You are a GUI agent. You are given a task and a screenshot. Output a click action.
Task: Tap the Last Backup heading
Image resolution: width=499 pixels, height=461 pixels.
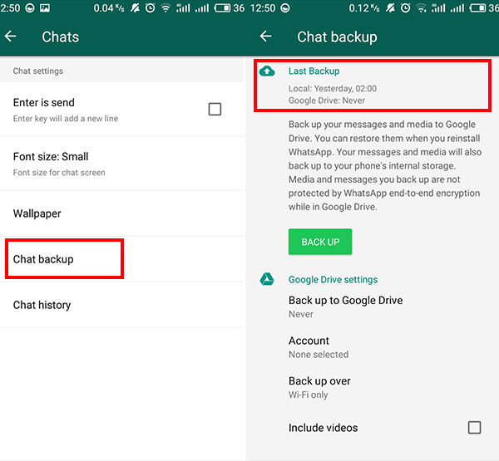pos(314,71)
